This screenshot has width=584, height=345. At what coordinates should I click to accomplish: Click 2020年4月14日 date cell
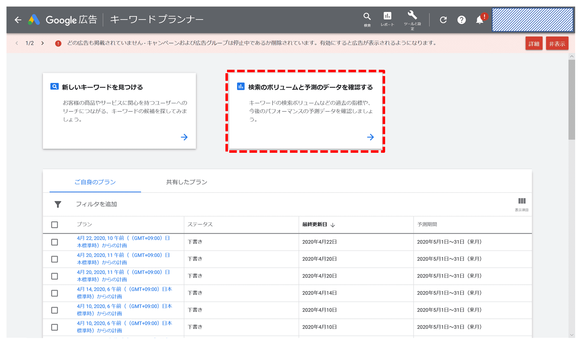[319, 293]
